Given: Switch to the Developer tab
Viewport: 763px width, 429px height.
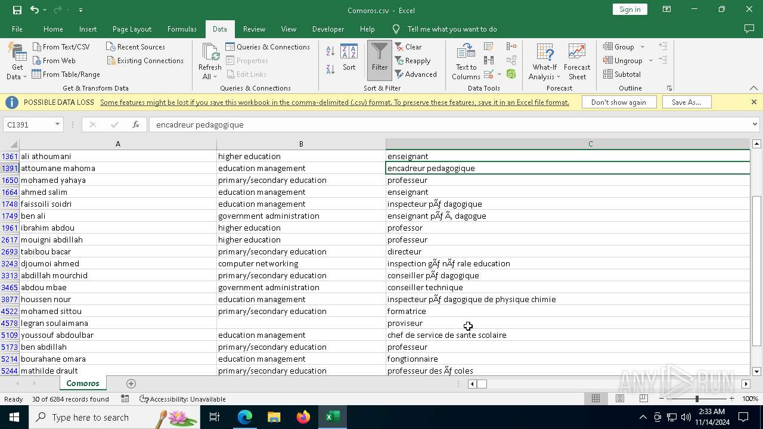Looking at the screenshot, I should click(328, 29).
